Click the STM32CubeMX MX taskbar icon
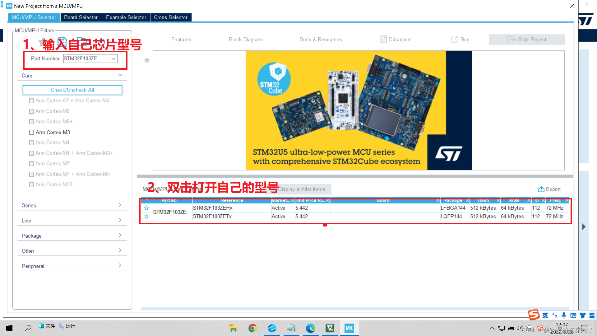This screenshot has height=336, width=597. (349, 328)
